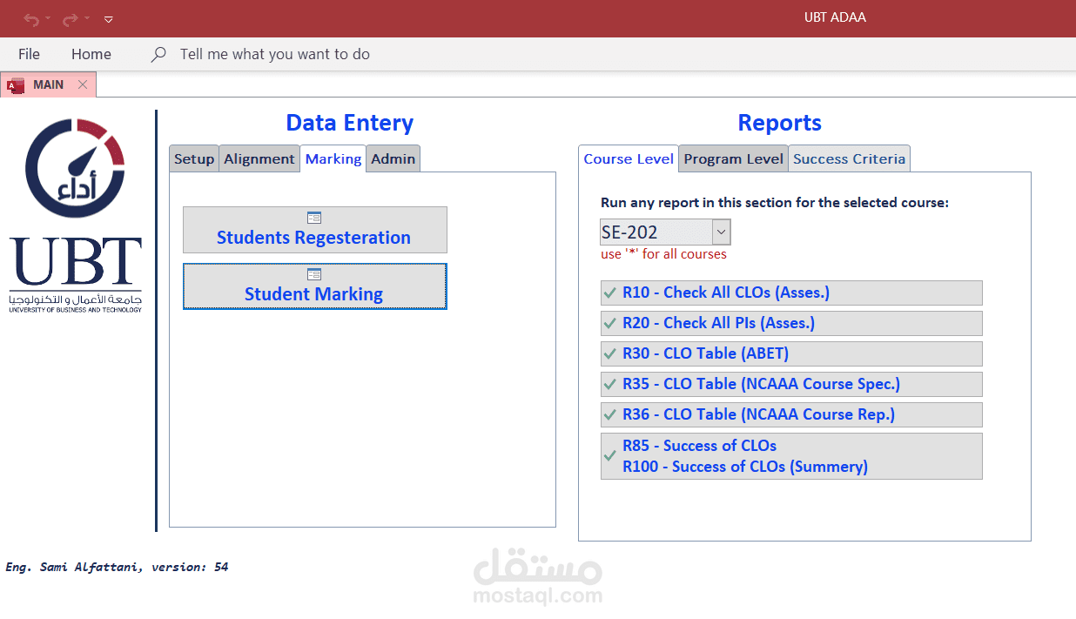The image size is (1076, 619).
Task: Select the MAIN form document tab
Action: 48,84
